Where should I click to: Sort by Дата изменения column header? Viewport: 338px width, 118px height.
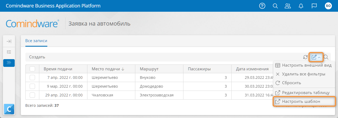pos(252,69)
